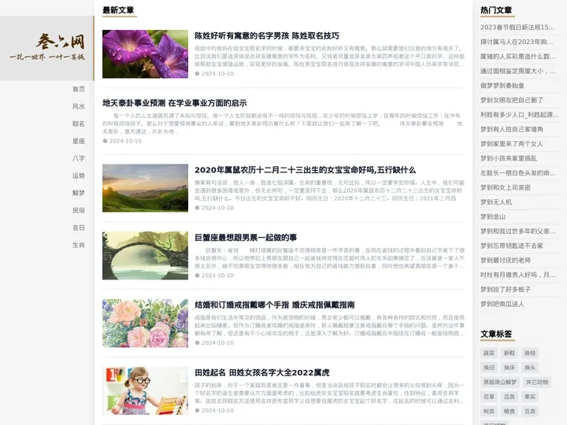Select the 原版周公解梦 tag

(500, 382)
